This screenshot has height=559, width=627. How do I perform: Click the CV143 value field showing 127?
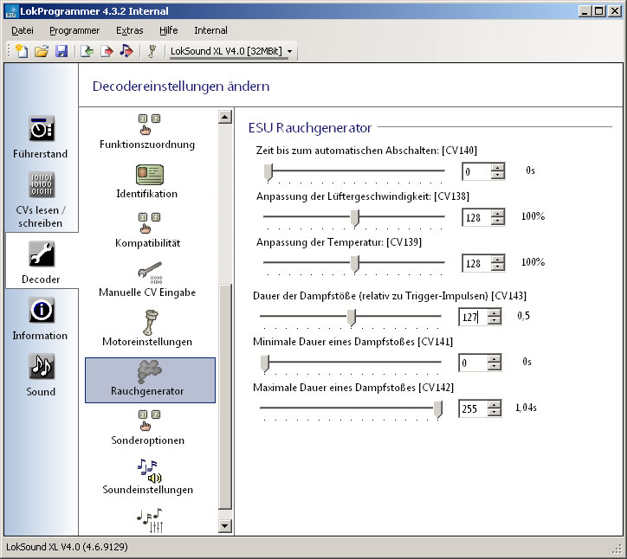473,318
